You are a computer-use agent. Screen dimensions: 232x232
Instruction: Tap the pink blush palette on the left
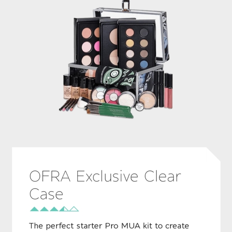[87, 42]
